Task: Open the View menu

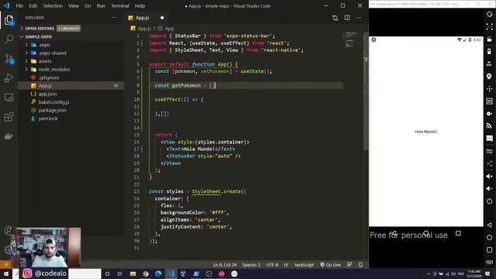Action: coord(74,5)
